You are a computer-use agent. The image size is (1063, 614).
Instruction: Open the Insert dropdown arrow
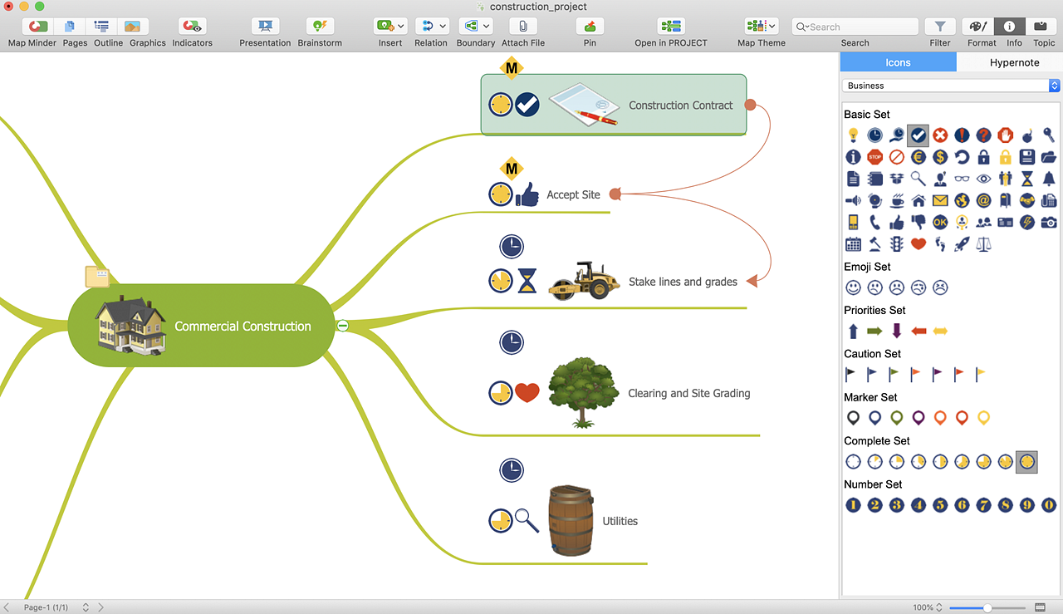tap(401, 27)
